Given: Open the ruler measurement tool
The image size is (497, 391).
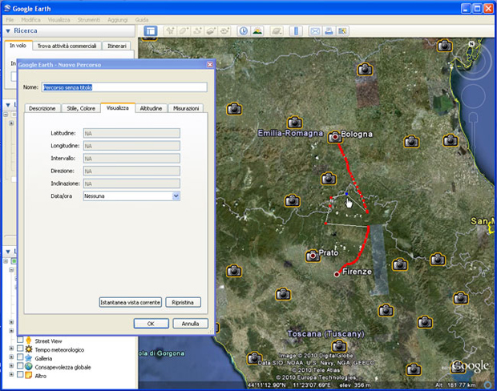Looking at the screenshot, I should (x=296, y=31).
